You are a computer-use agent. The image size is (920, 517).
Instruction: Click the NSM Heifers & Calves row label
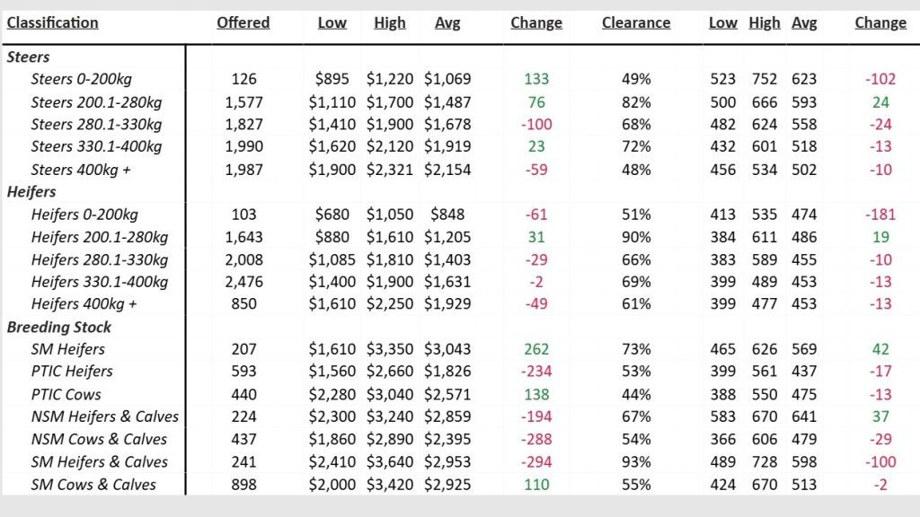pos(104,416)
